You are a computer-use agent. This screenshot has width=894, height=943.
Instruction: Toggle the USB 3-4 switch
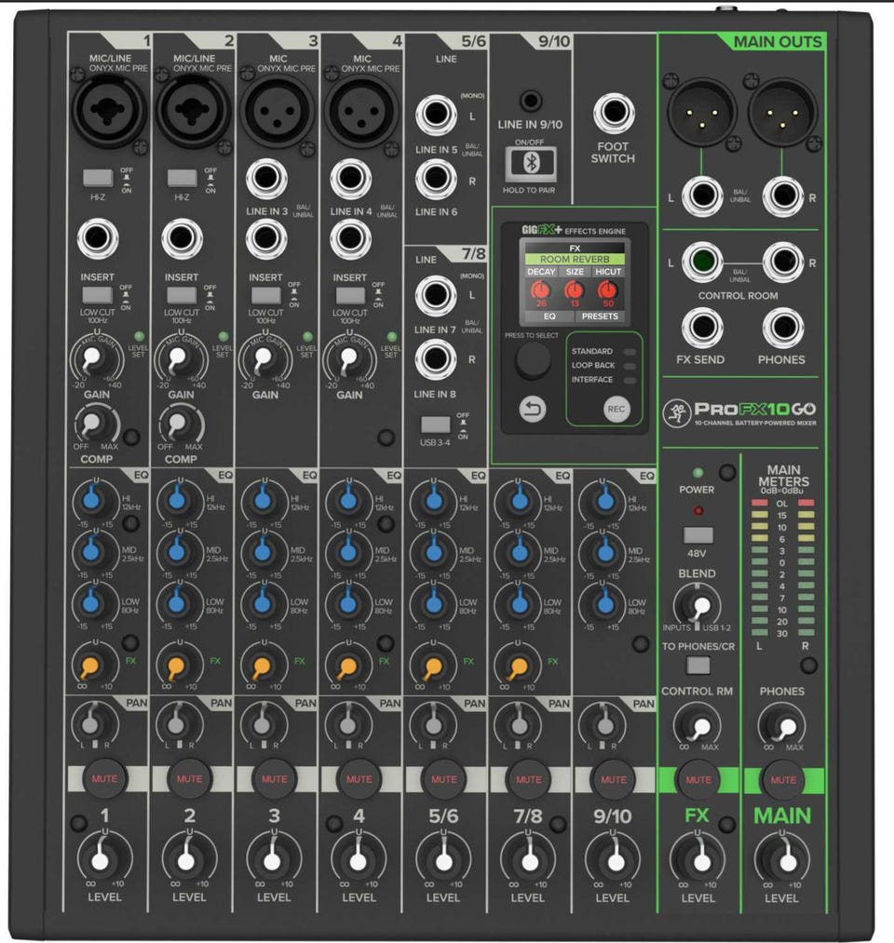click(436, 424)
